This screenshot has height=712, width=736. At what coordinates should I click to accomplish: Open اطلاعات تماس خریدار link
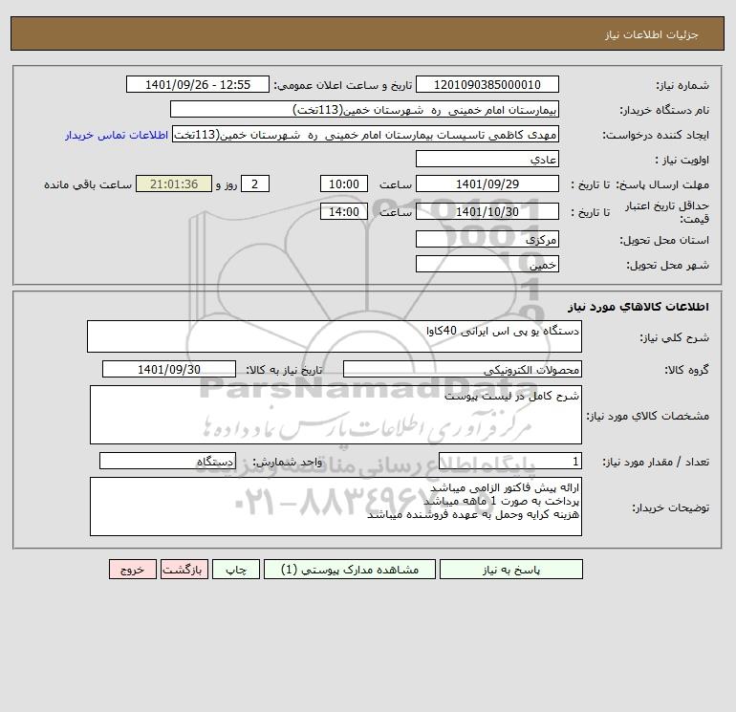click(x=117, y=135)
